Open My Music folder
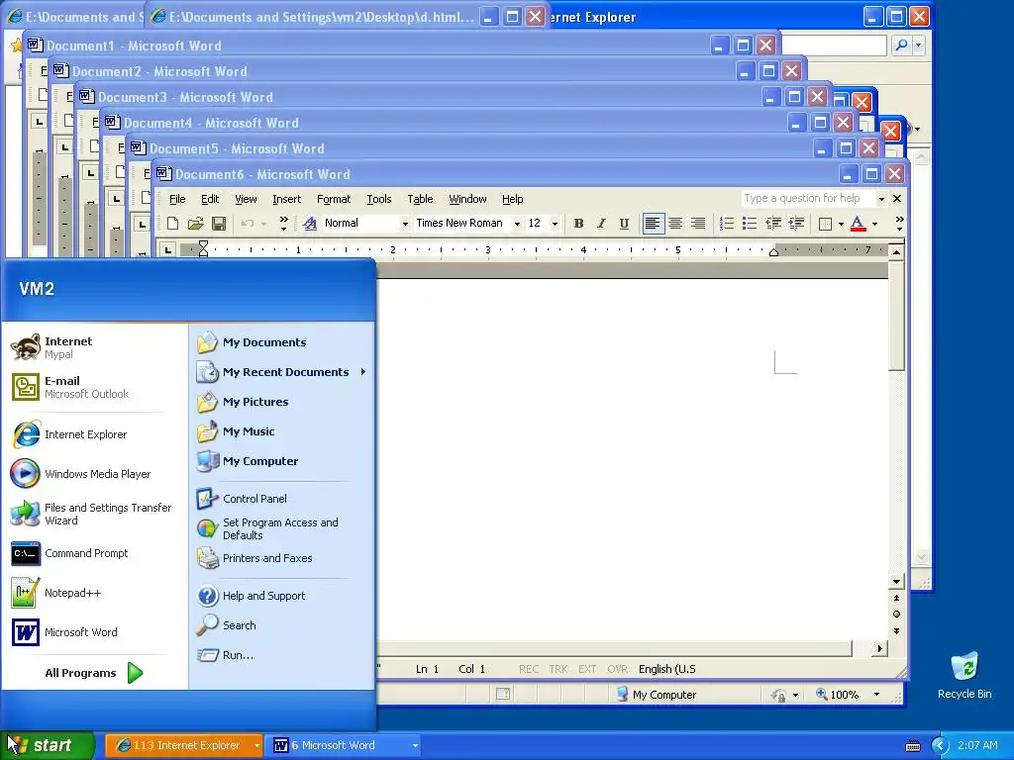 click(282, 431)
